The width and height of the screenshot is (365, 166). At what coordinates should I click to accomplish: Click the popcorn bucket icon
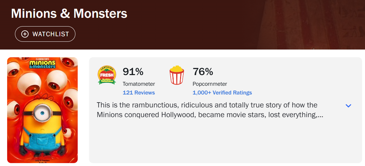pos(177,75)
